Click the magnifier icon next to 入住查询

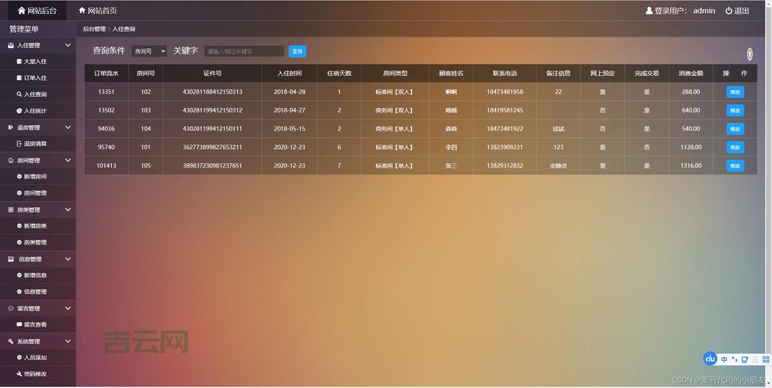coord(19,95)
